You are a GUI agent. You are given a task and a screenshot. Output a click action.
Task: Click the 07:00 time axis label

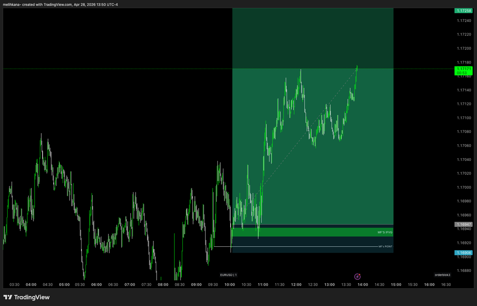pos(130,285)
